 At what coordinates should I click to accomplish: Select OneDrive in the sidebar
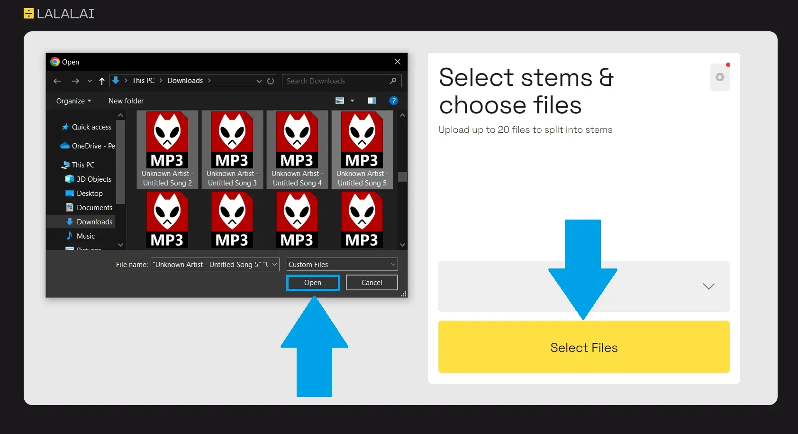click(x=88, y=146)
